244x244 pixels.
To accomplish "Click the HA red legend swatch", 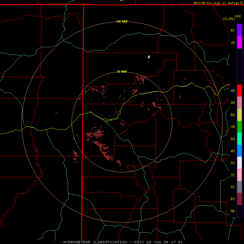I will [x=239, y=91].
